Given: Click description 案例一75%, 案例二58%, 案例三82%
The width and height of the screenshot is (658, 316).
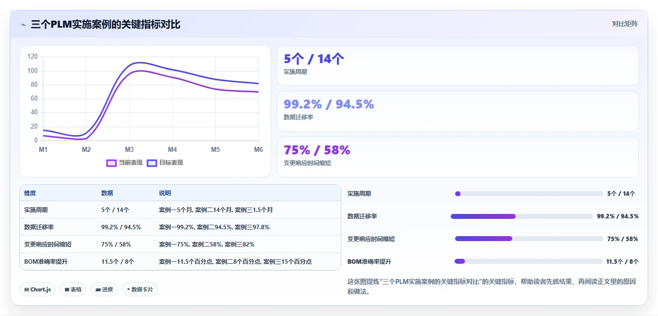Looking at the screenshot, I should (207, 245).
